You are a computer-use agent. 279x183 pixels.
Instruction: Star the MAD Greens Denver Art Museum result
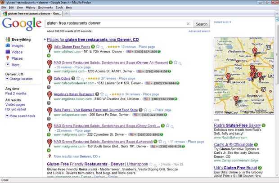pyautogui.click(x=175, y=62)
